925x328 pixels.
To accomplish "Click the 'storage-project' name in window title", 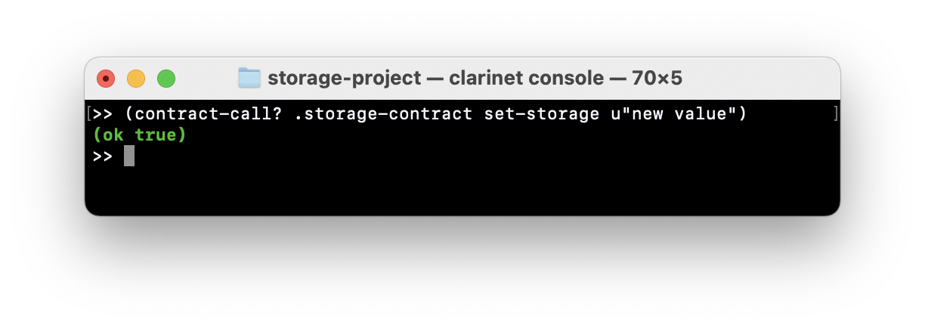I will pos(344,78).
